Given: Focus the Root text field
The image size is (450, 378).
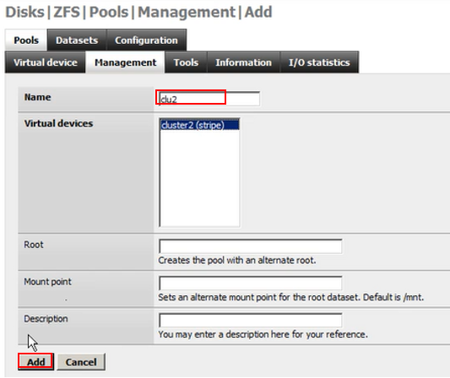Looking at the screenshot, I should (250, 246).
